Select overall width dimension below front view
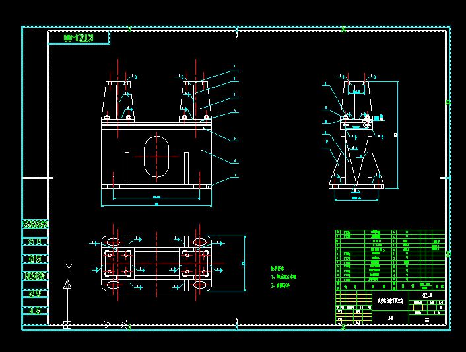 (x=156, y=204)
